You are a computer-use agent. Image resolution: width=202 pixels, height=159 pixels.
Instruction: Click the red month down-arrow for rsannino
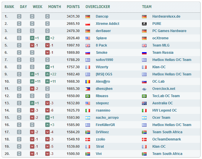point(47,110)
